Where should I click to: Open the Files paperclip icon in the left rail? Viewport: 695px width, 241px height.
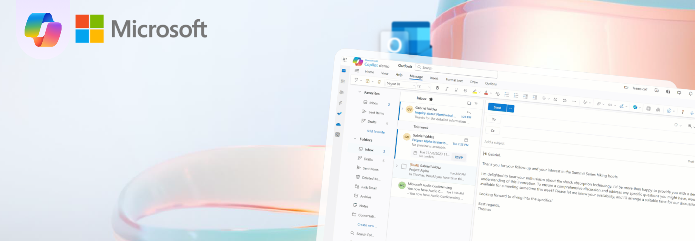pos(340,103)
